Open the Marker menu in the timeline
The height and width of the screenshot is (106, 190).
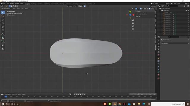24,94
